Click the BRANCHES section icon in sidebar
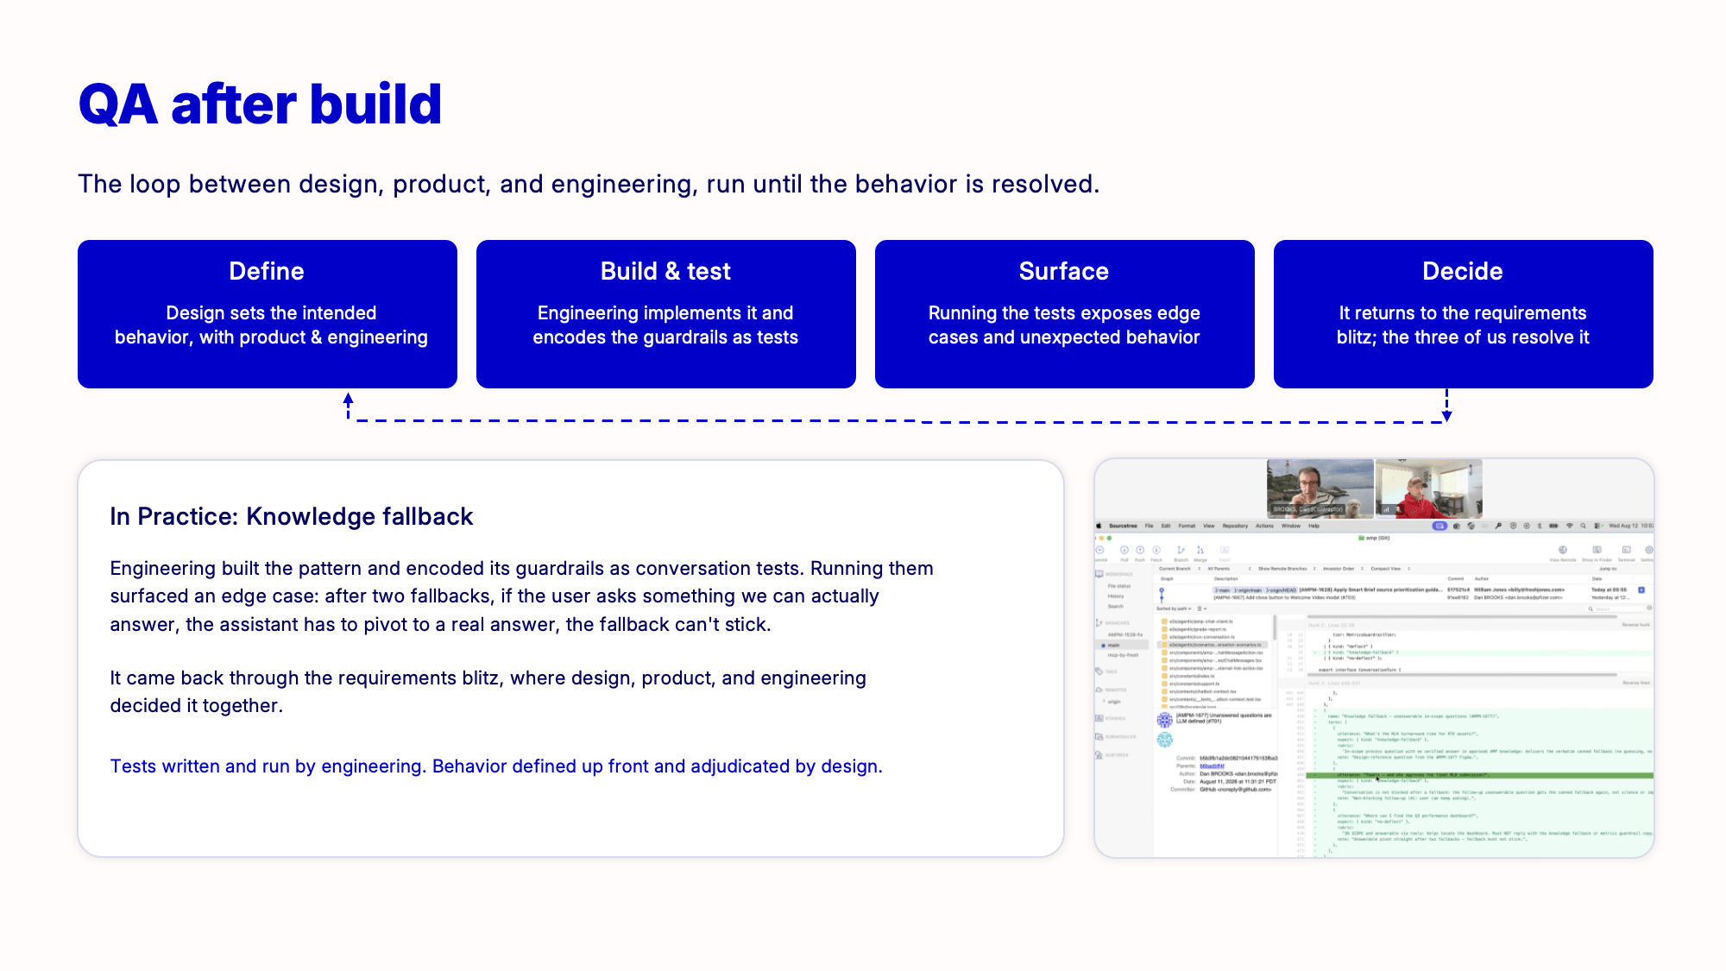This screenshot has width=1726, height=971. (x=1099, y=622)
